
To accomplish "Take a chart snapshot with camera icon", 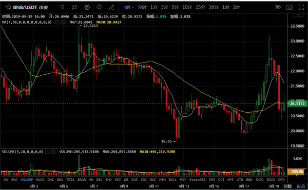I will pyautogui.click(x=290, y=8).
